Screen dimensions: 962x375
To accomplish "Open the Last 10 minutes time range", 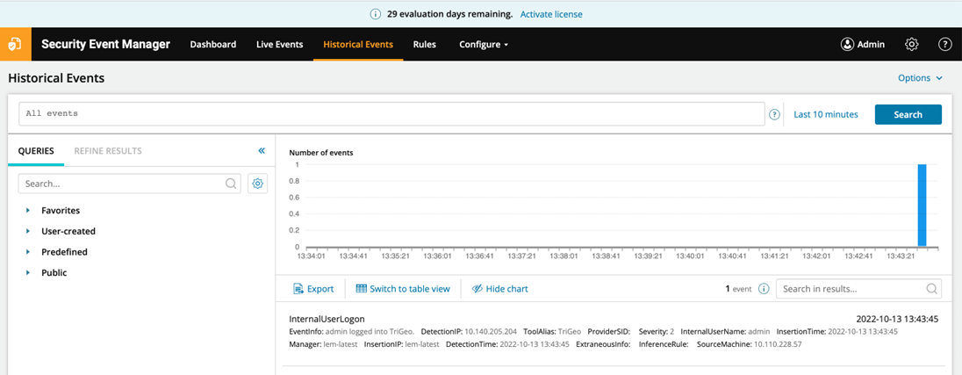I will click(826, 114).
